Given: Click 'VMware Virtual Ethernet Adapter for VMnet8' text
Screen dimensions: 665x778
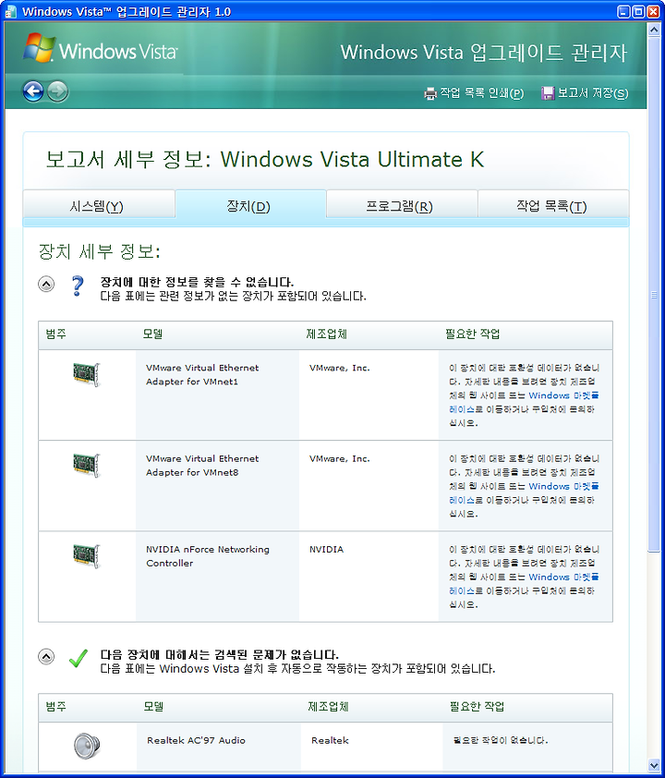Looking at the screenshot, I should [202, 466].
